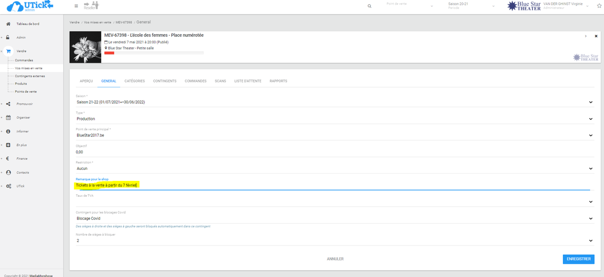The image size is (604, 277).
Task: Click the favorites star icon
Action: pyautogui.click(x=598, y=5)
